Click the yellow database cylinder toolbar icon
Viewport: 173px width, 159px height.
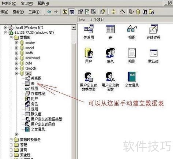(x=138, y=12)
